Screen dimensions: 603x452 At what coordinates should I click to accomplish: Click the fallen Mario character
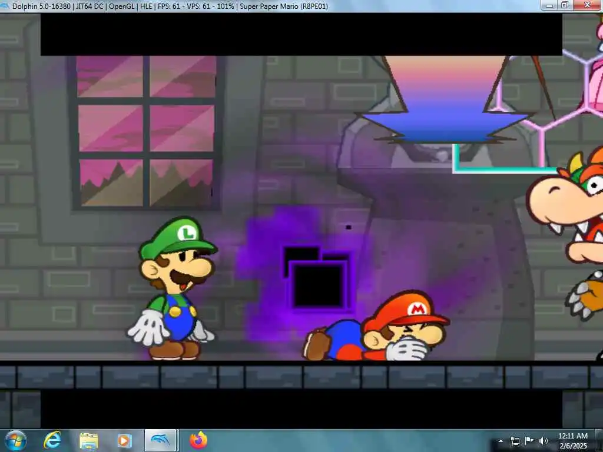click(376, 326)
